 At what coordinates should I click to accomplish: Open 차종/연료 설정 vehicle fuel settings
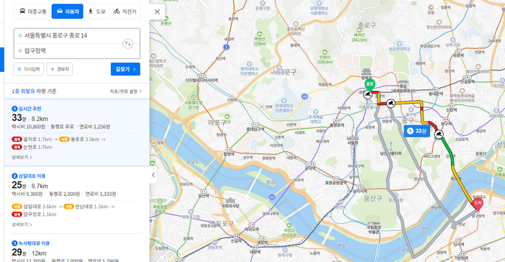click(126, 91)
